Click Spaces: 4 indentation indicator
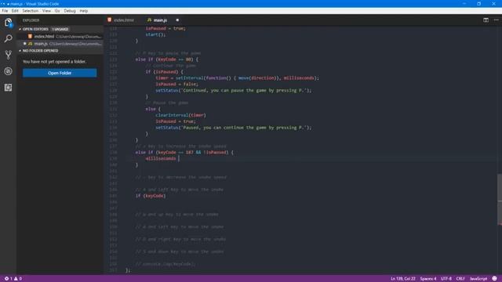Image resolution: width=502 pixels, height=282 pixels. (x=428, y=279)
